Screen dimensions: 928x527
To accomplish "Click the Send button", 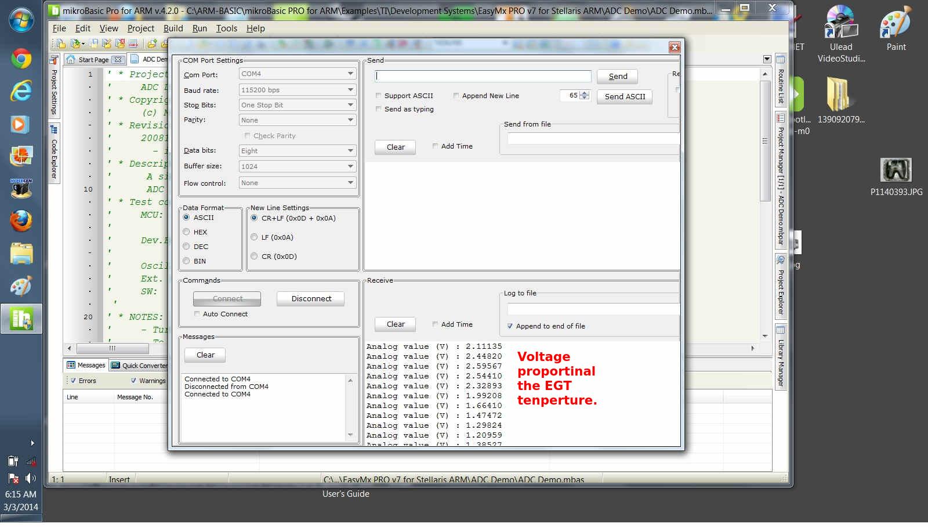I will click(x=618, y=77).
